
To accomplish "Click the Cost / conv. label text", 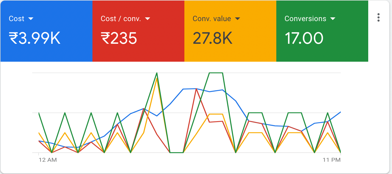I will click(121, 19).
